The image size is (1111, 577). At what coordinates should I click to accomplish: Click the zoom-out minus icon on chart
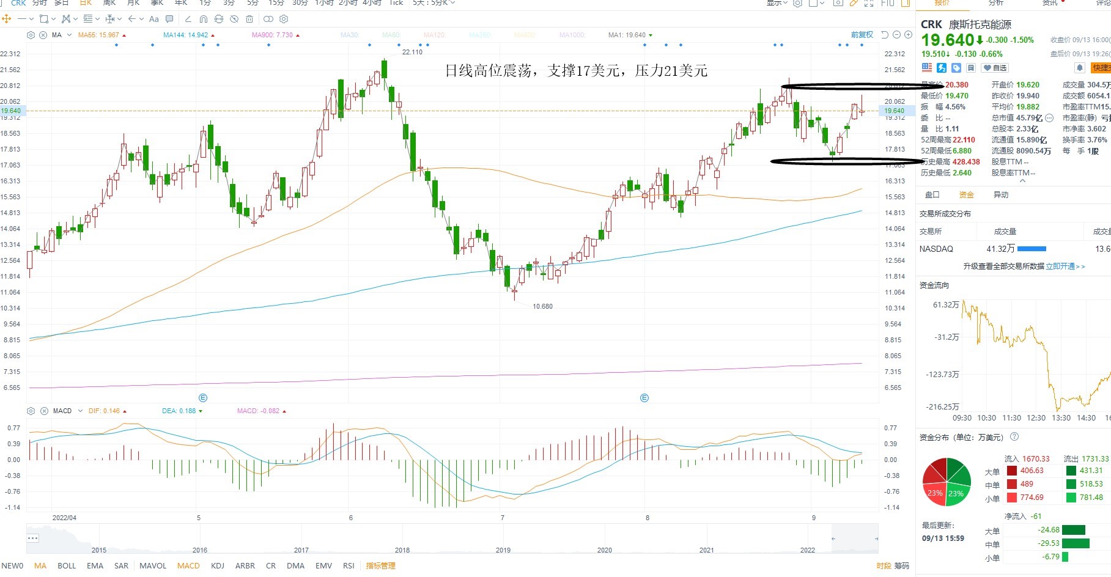click(x=897, y=35)
